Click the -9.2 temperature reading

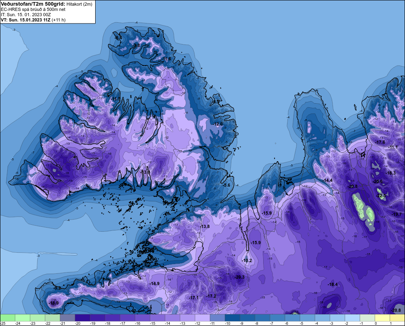coord(57,288)
